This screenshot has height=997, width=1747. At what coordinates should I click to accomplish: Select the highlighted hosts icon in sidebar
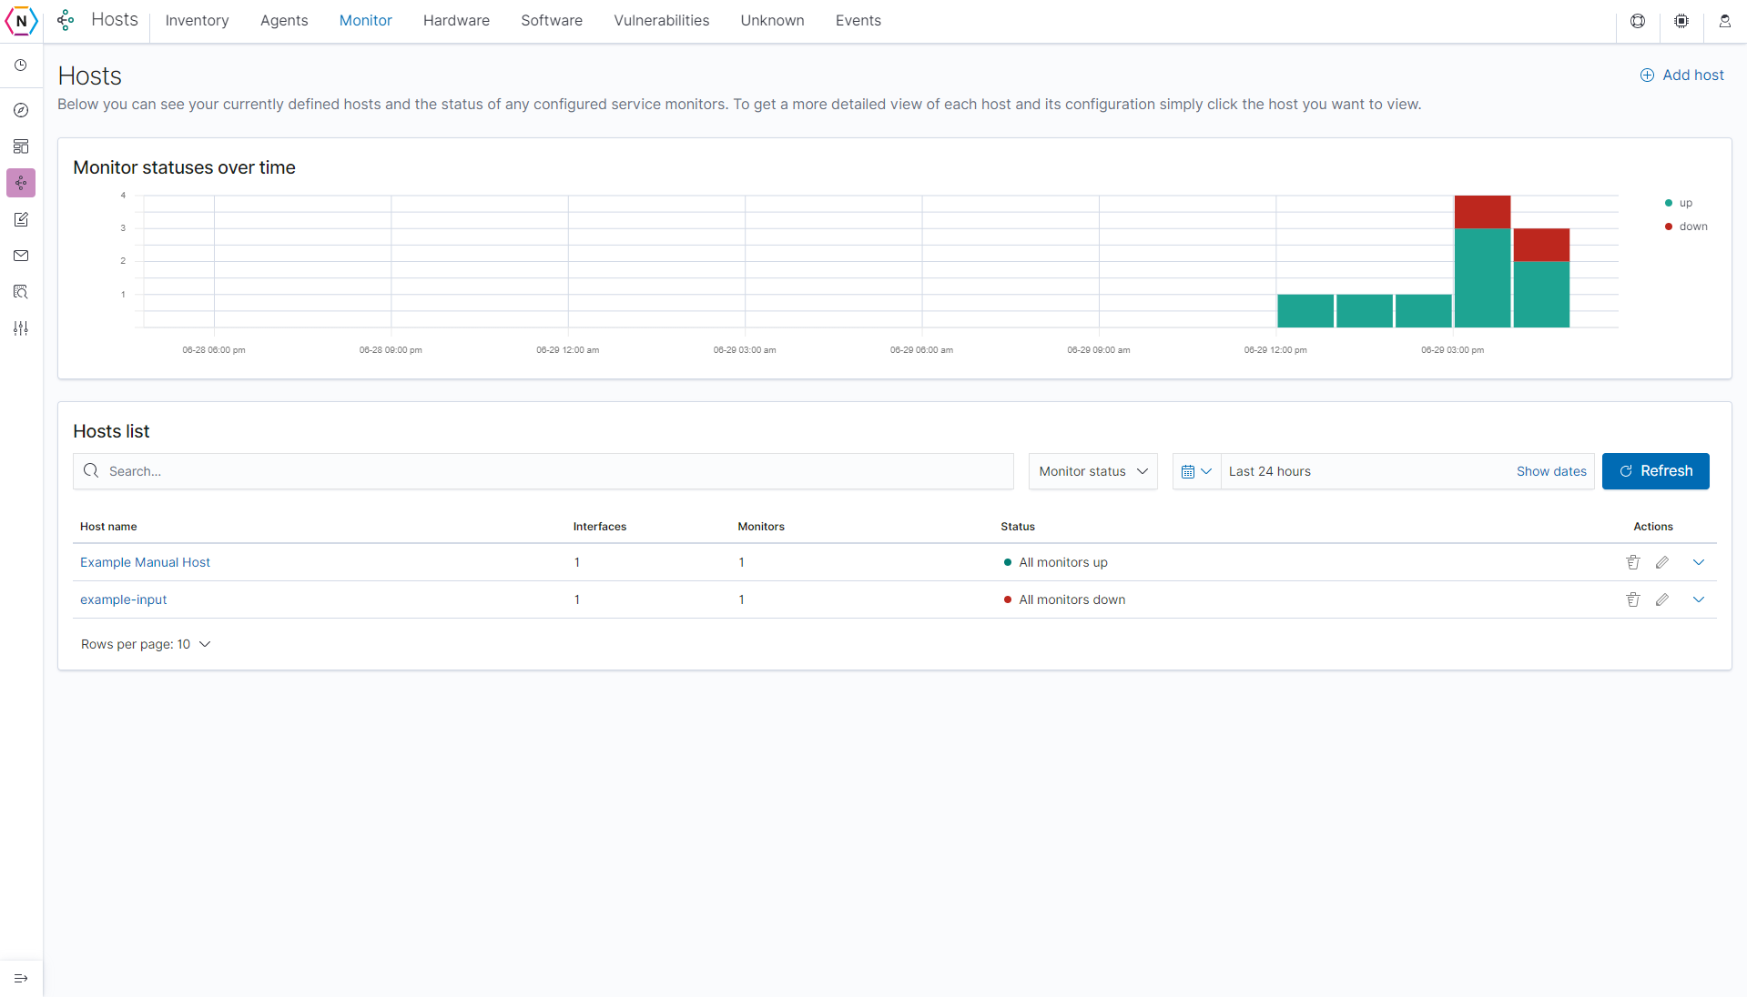click(21, 183)
